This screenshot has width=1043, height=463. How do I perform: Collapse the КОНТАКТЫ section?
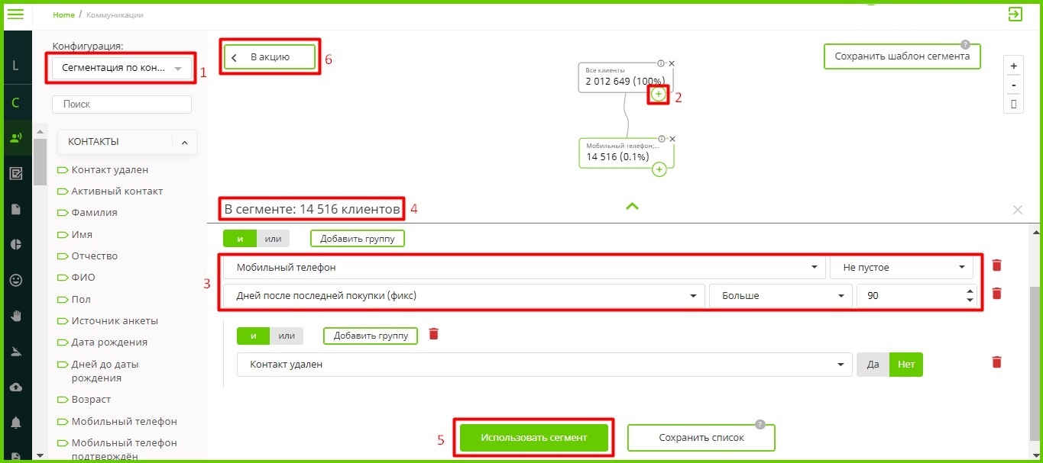184,142
